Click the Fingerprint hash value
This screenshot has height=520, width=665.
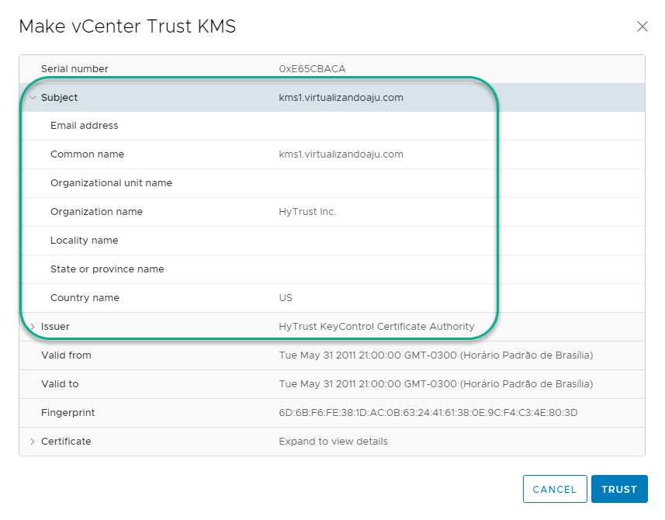coord(428,413)
